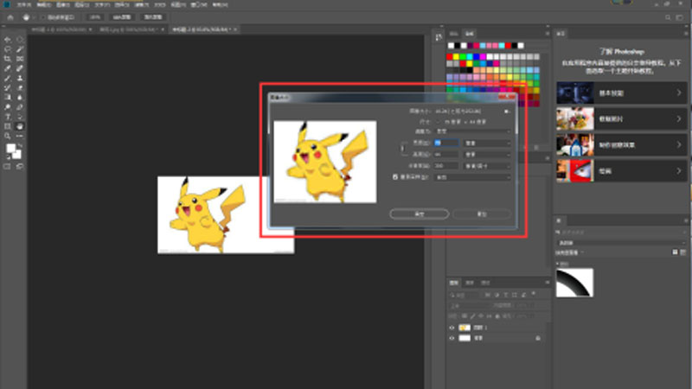Click the 100% button in options bar
This screenshot has height=389, width=692.
(95, 17)
